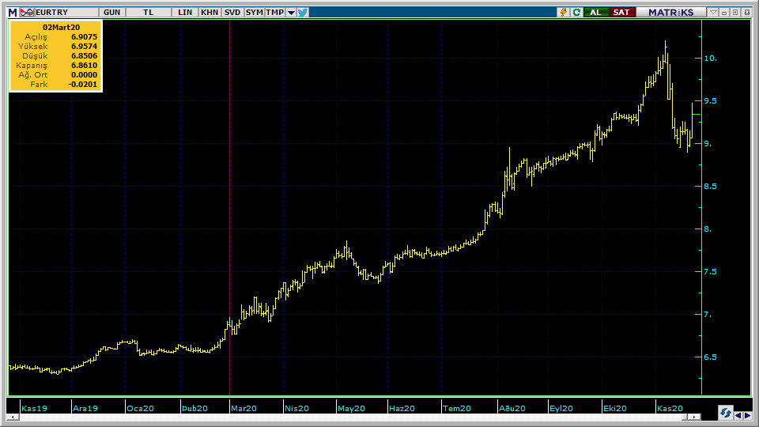
Task: Toggle the LIN scale mode
Action: pos(185,13)
